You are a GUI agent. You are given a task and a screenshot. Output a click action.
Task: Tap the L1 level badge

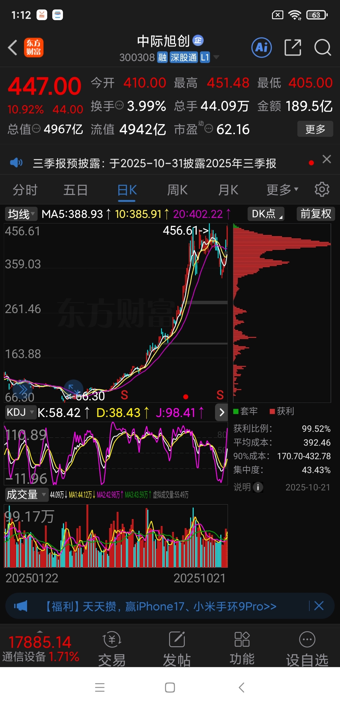(205, 57)
